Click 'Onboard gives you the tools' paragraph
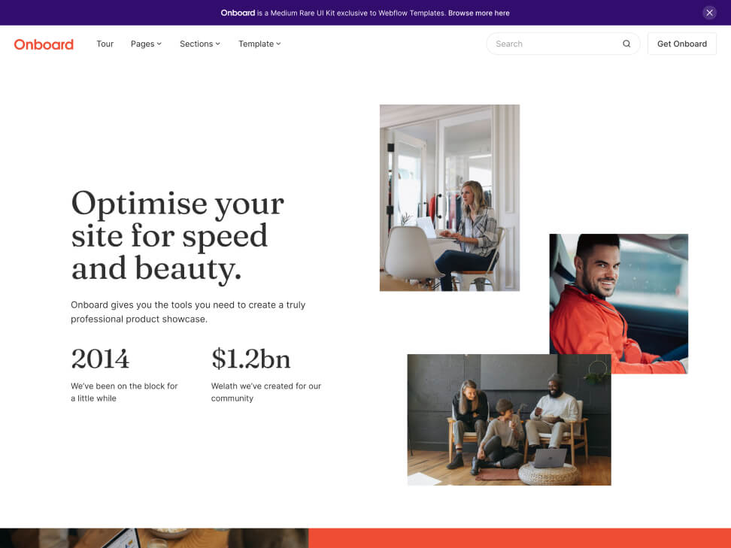Image resolution: width=731 pixels, height=548 pixels. click(188, 312)
